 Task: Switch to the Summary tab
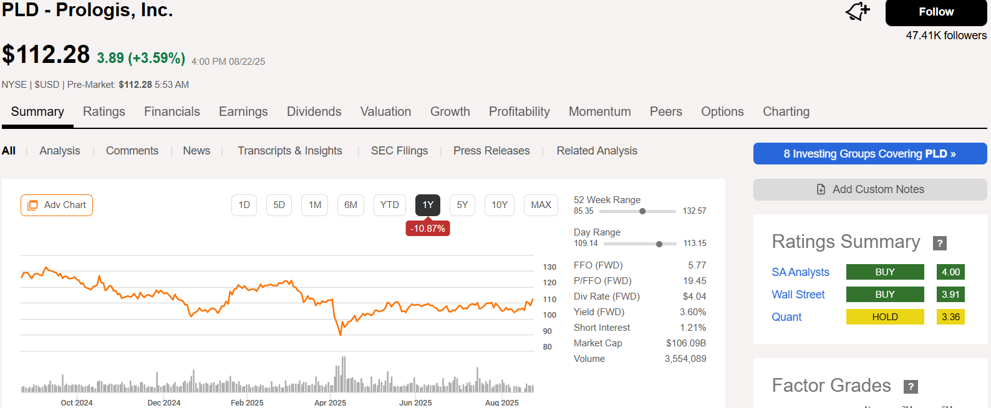(x=37, y=111)
